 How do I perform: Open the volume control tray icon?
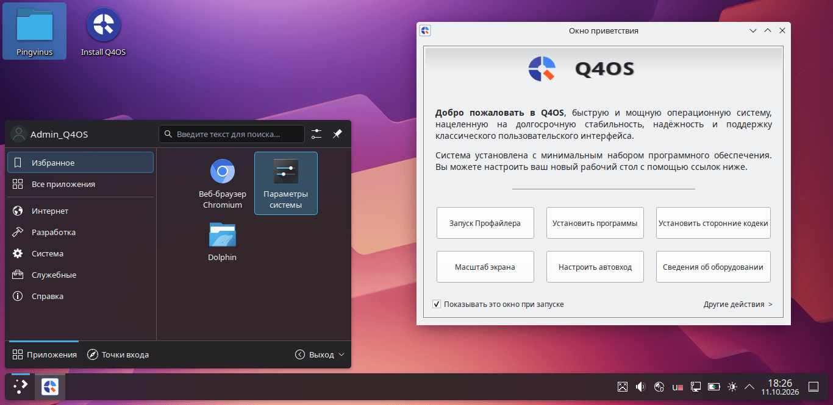click(640, 386)
